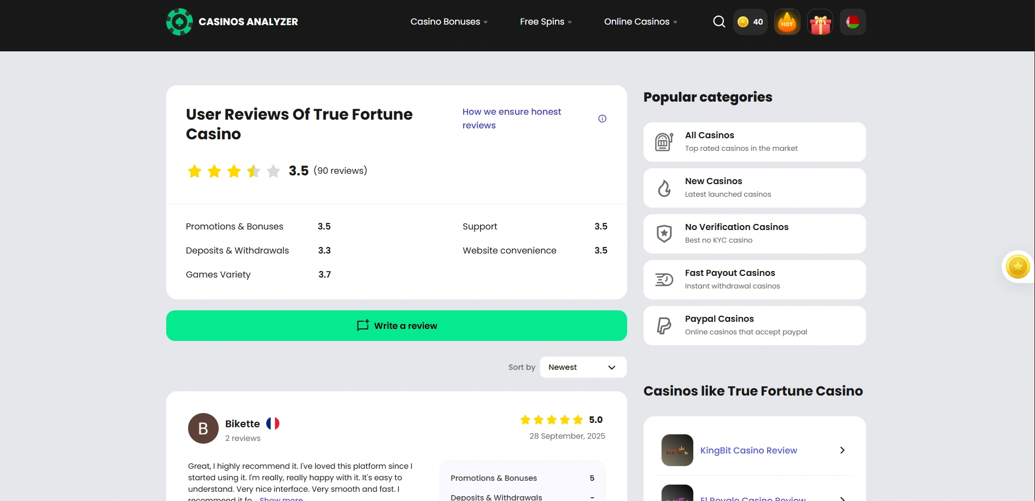Image resolution: width=1035 pixels, height=501 pixels.
Task: Select the New Casinos category title
Action: tap(714, 181)
